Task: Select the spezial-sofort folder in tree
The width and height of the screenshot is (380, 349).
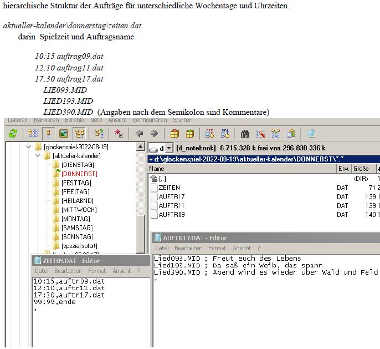Action: 80,246
